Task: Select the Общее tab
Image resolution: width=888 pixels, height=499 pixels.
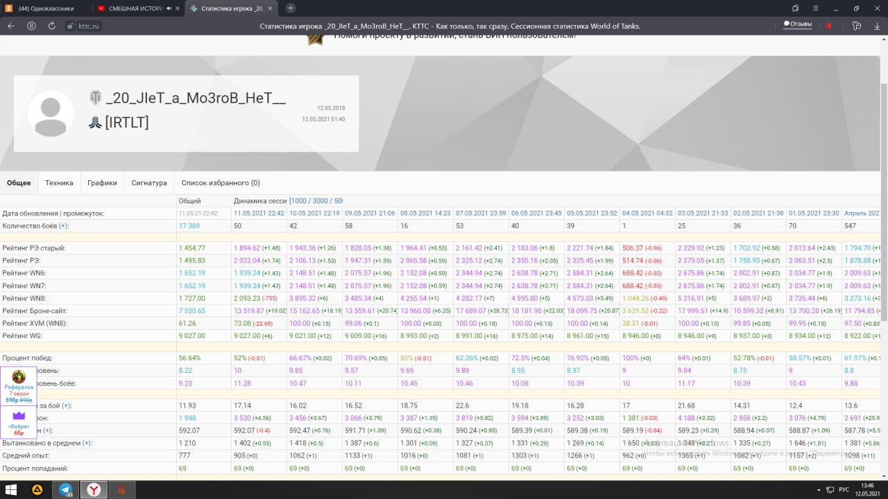Action: [19, 183]
